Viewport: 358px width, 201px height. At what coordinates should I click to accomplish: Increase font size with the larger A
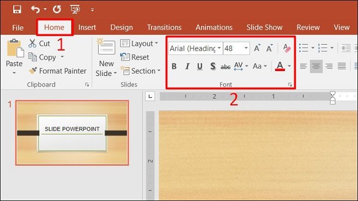pos(257,48)
